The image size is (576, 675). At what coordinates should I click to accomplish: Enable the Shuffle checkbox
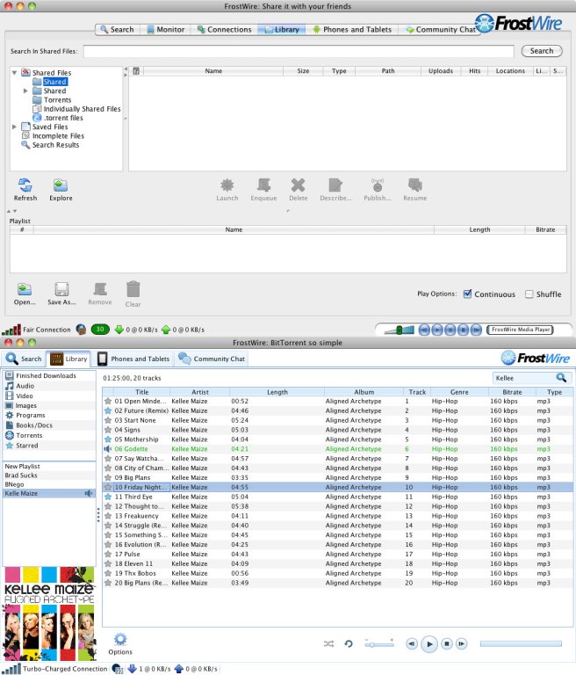[529, 294]
